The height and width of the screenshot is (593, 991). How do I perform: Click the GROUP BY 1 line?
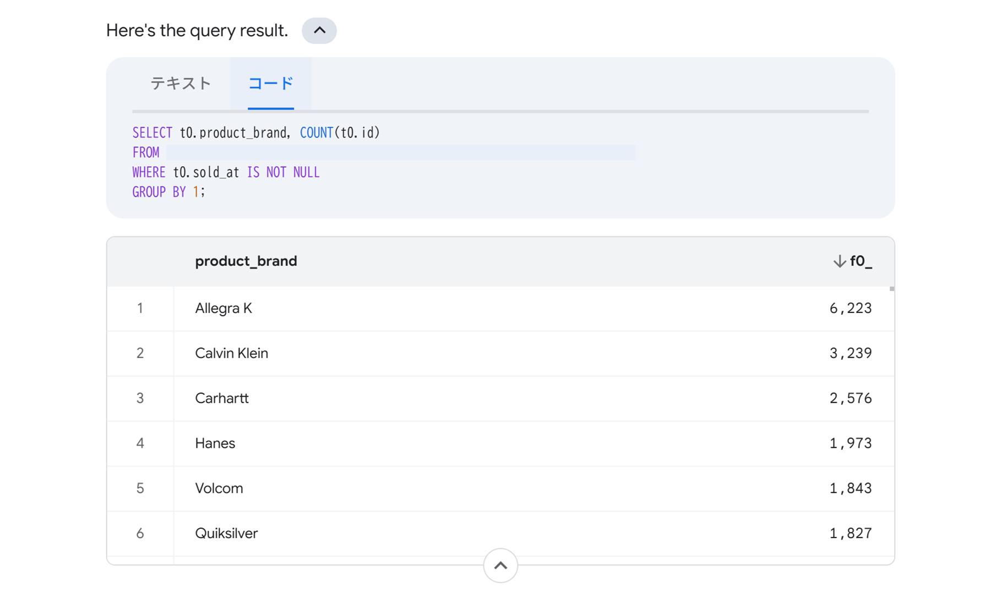point(168,192)
